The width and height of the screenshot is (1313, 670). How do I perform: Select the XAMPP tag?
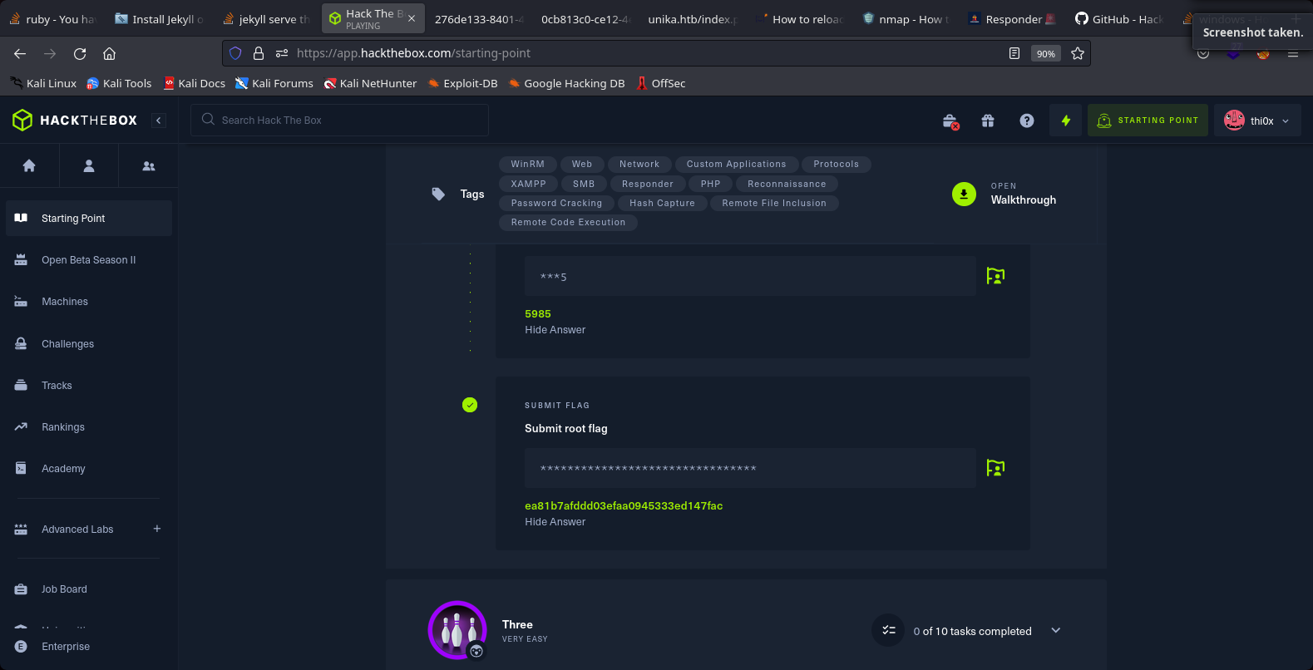tap(529, 184)
